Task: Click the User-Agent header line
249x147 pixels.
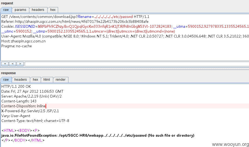Action: pos(125,36)
